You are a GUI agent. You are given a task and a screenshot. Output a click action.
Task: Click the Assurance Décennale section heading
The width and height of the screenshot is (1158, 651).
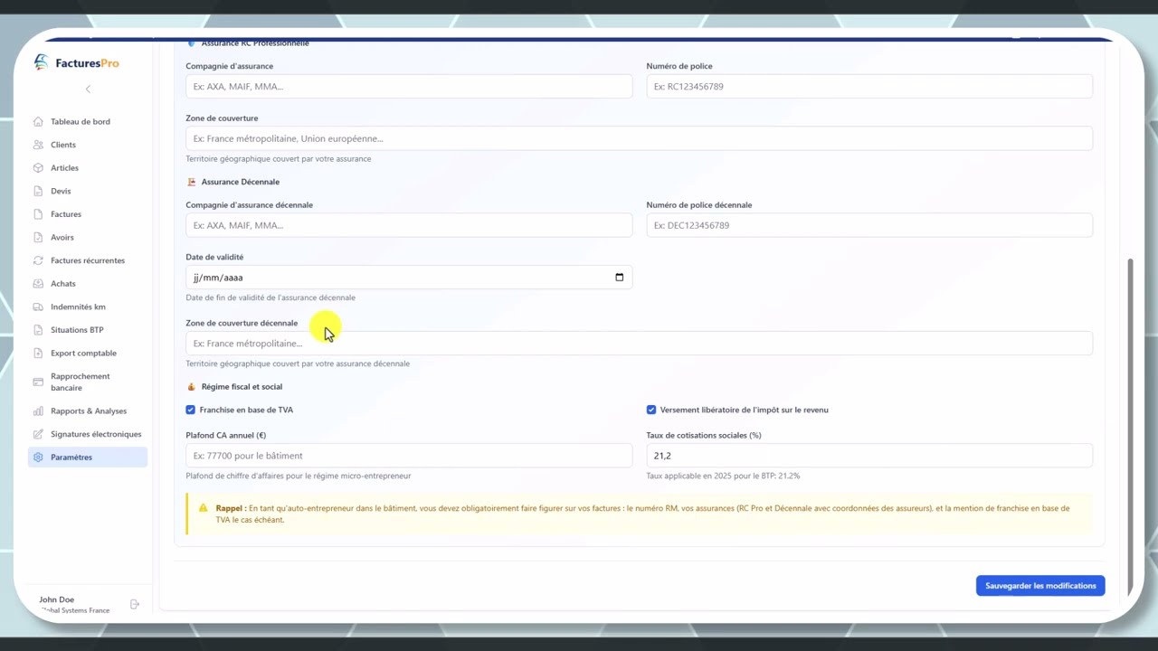point(240,182)
